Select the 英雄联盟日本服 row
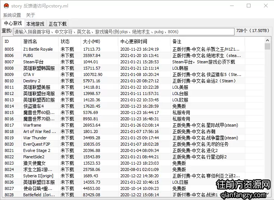This screenshot has width=274, height=200. (x=133, y=182)
